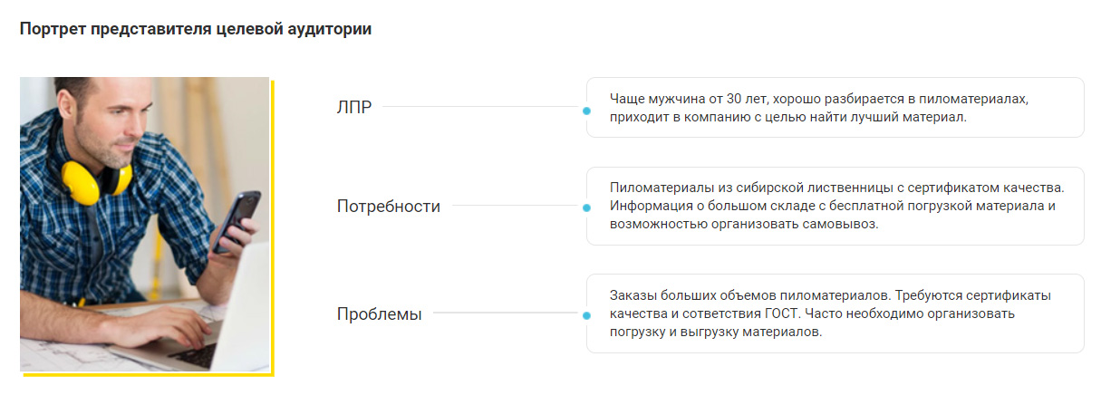Viewport: 1101px width, 405px height.
Task: Select the Проблемы label
Action: (x=380, y=314)
